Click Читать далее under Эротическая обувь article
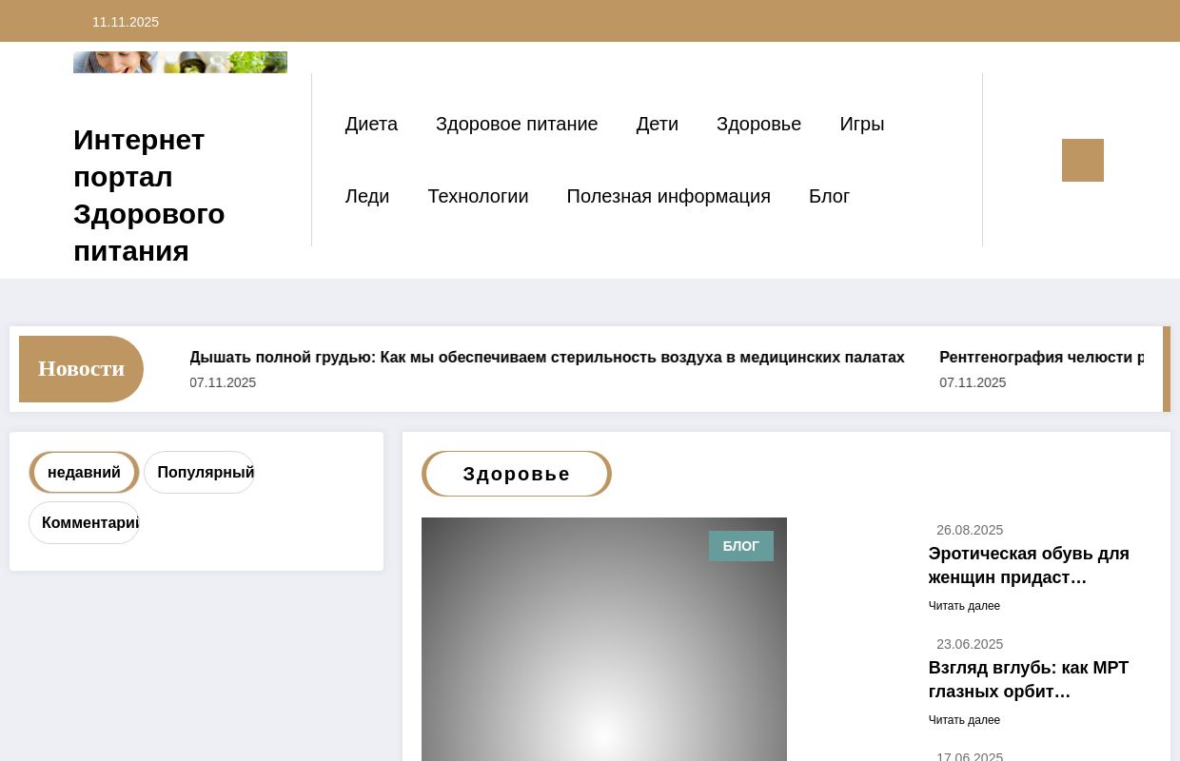The width and height of the screenshot is (1180, 761). tap(964, 606)
